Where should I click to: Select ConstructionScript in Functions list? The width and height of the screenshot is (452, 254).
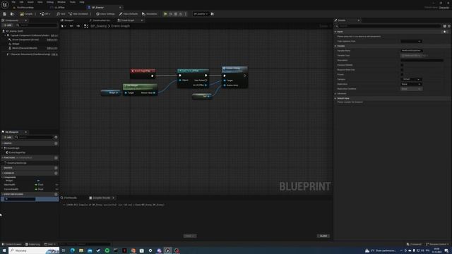coord(16,163)
